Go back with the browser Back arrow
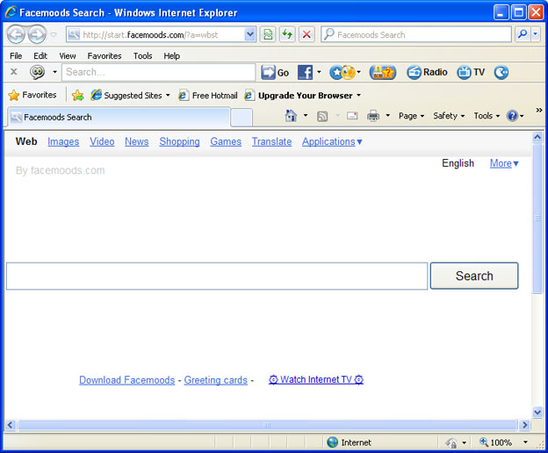The height and width of the screenshot is (453, 548). click(16, 34)
